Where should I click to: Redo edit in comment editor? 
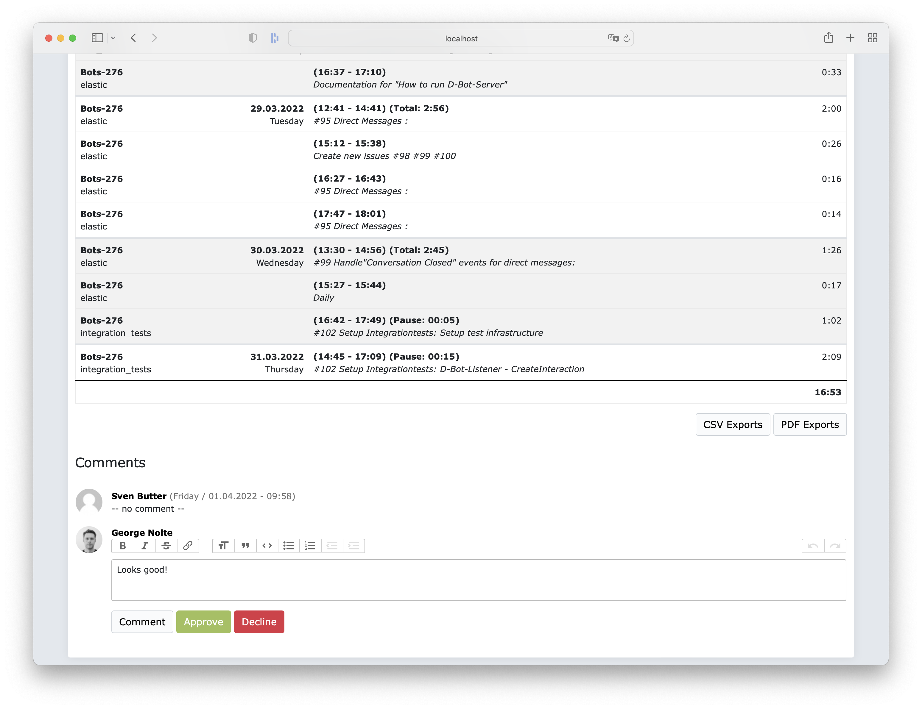[835, 546]
